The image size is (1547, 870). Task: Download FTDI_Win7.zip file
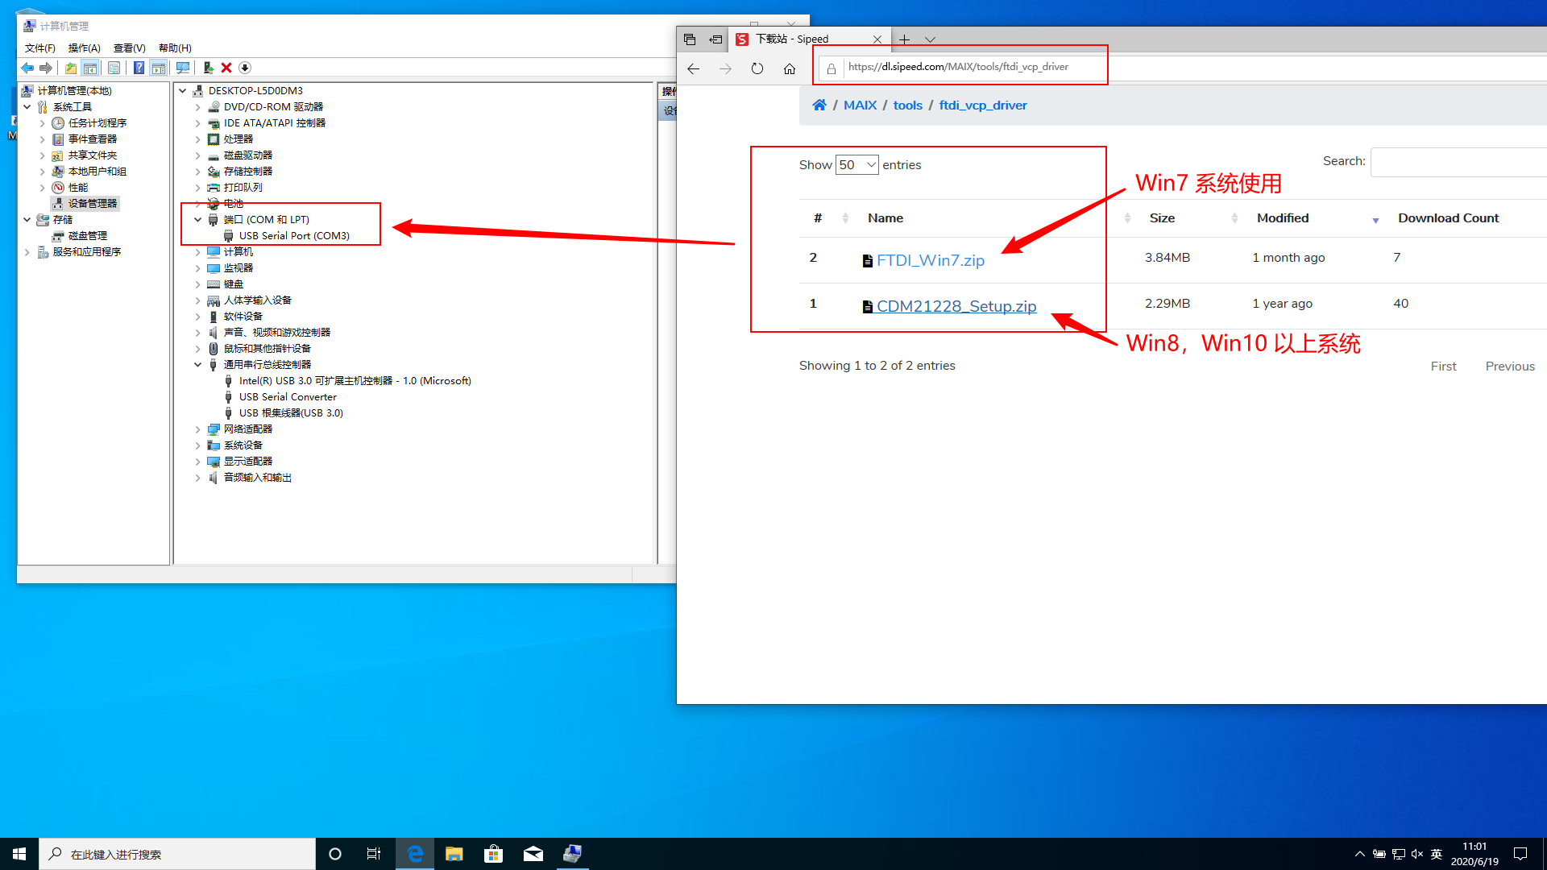coord(930,260)
